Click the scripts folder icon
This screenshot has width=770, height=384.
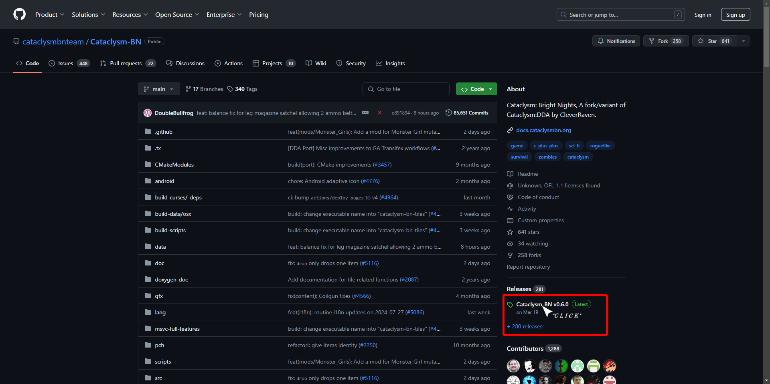click(x=148, y=362)
